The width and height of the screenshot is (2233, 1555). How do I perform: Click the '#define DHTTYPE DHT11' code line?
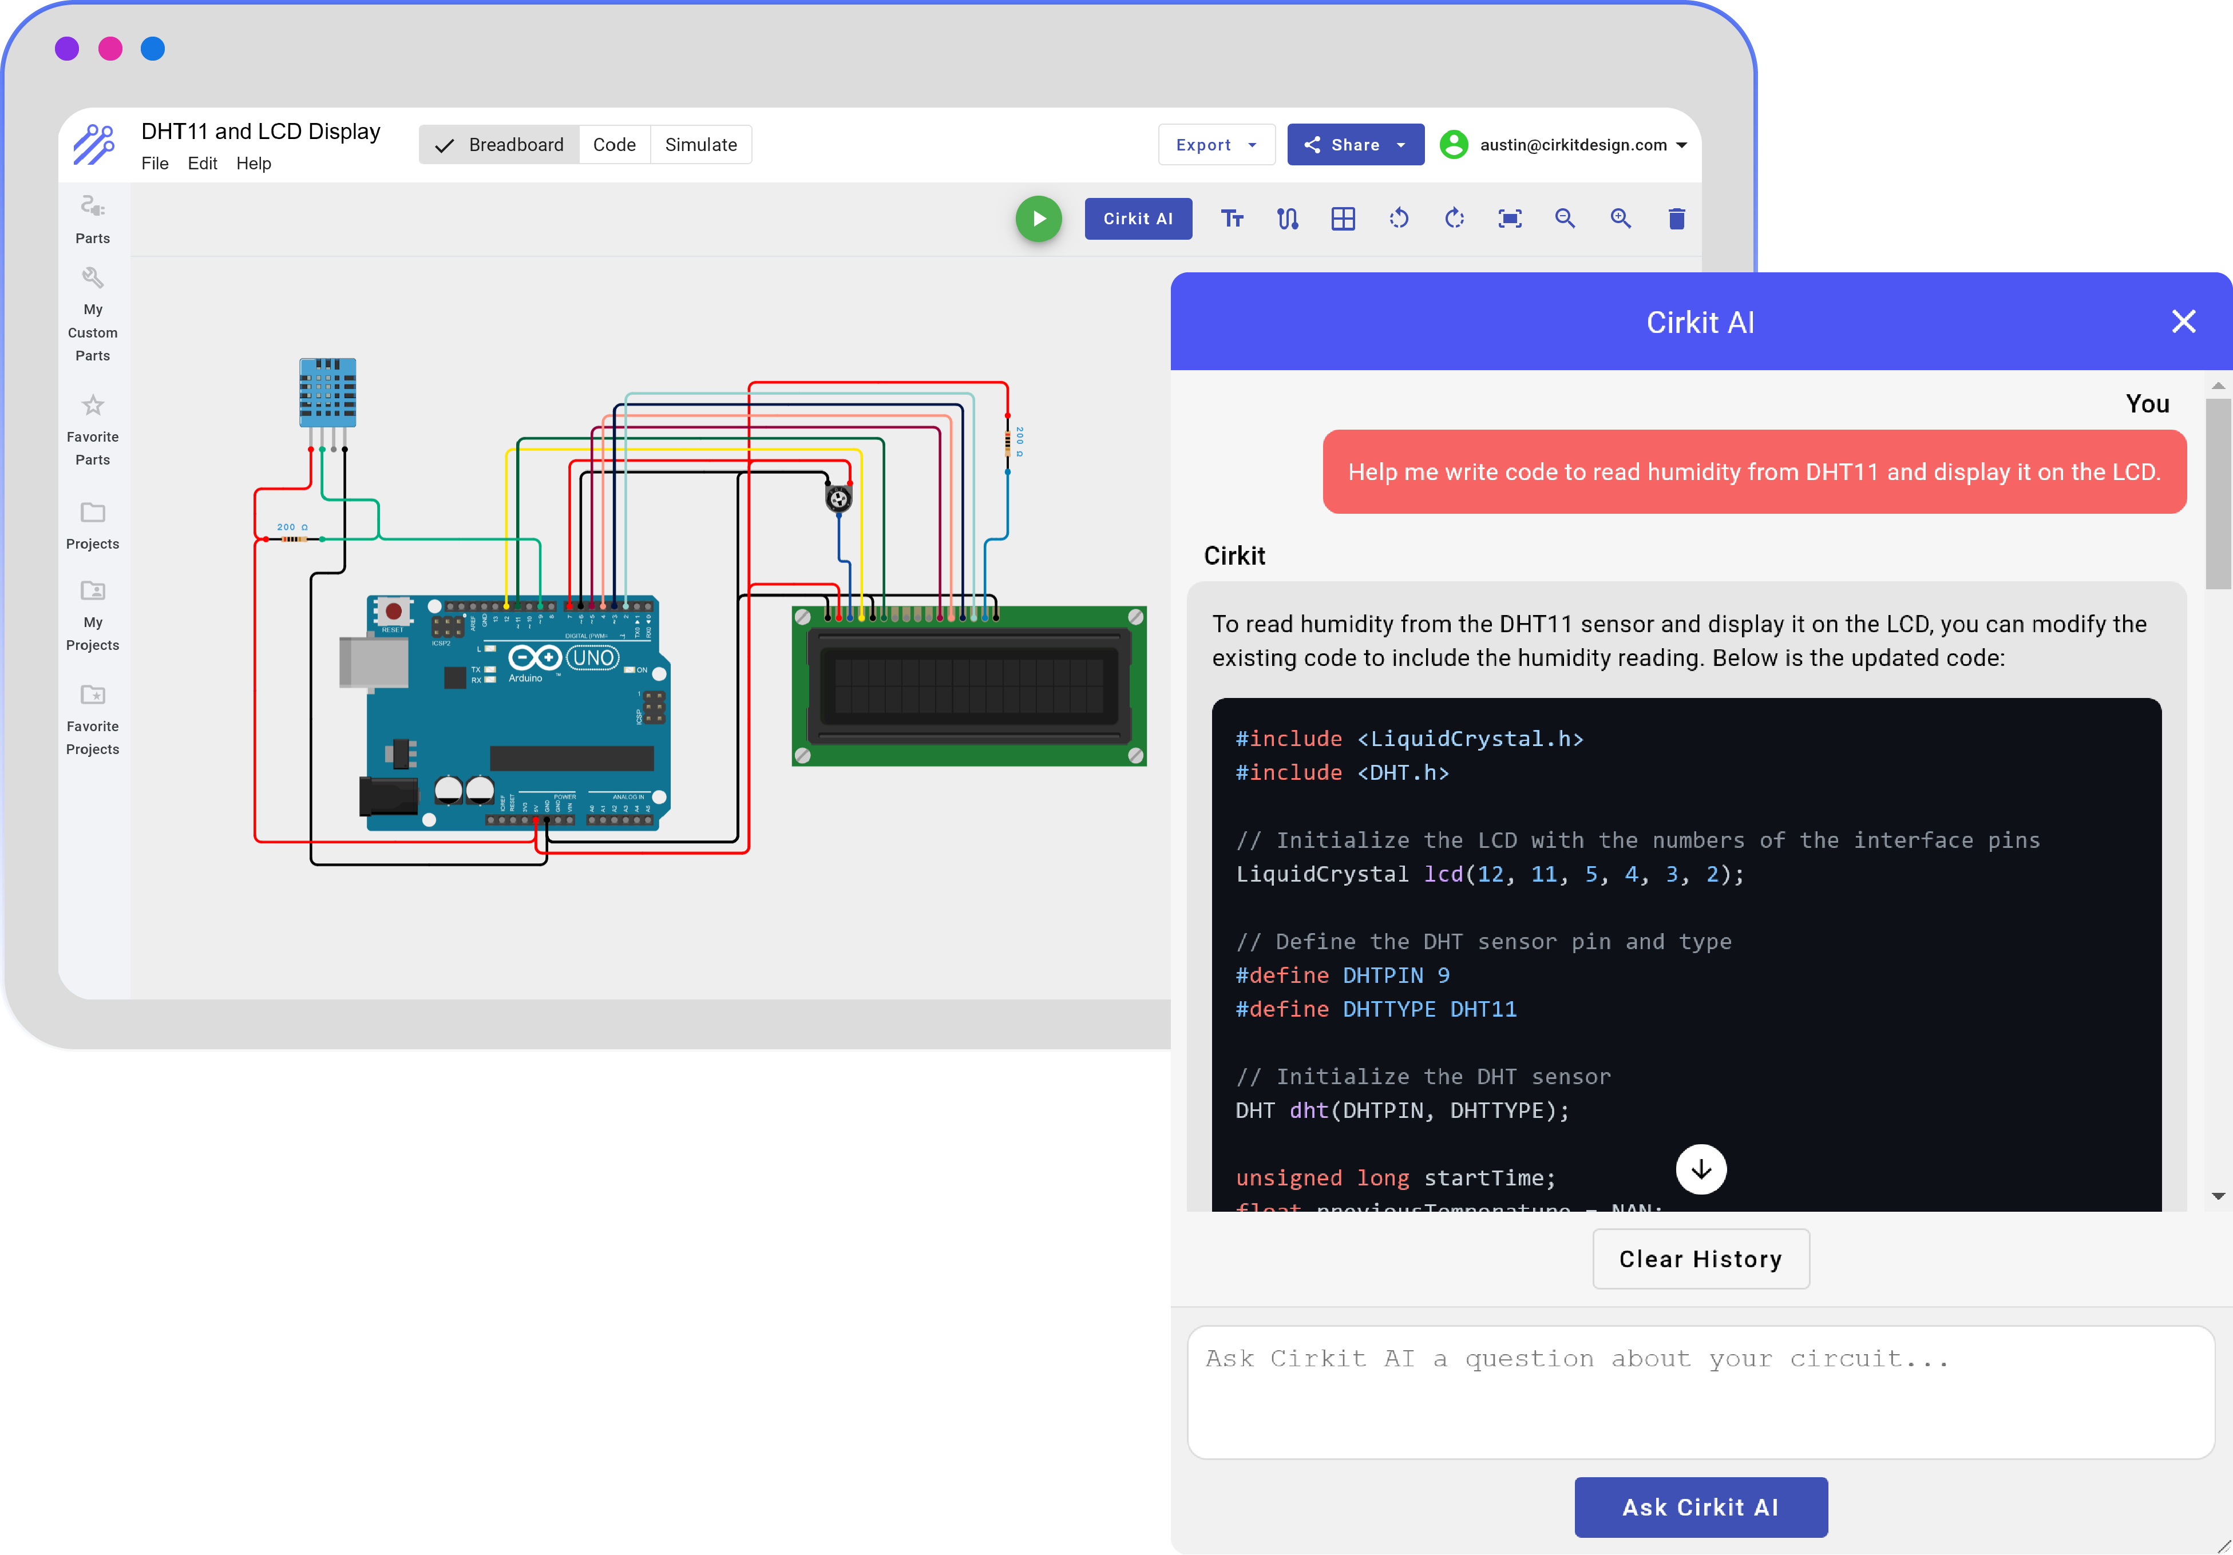(x=1375, y=1009)
